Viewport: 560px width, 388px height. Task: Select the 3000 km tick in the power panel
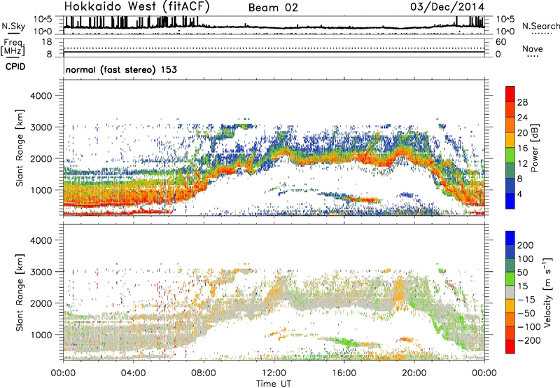pyautogui.click(x=41, y=127)
